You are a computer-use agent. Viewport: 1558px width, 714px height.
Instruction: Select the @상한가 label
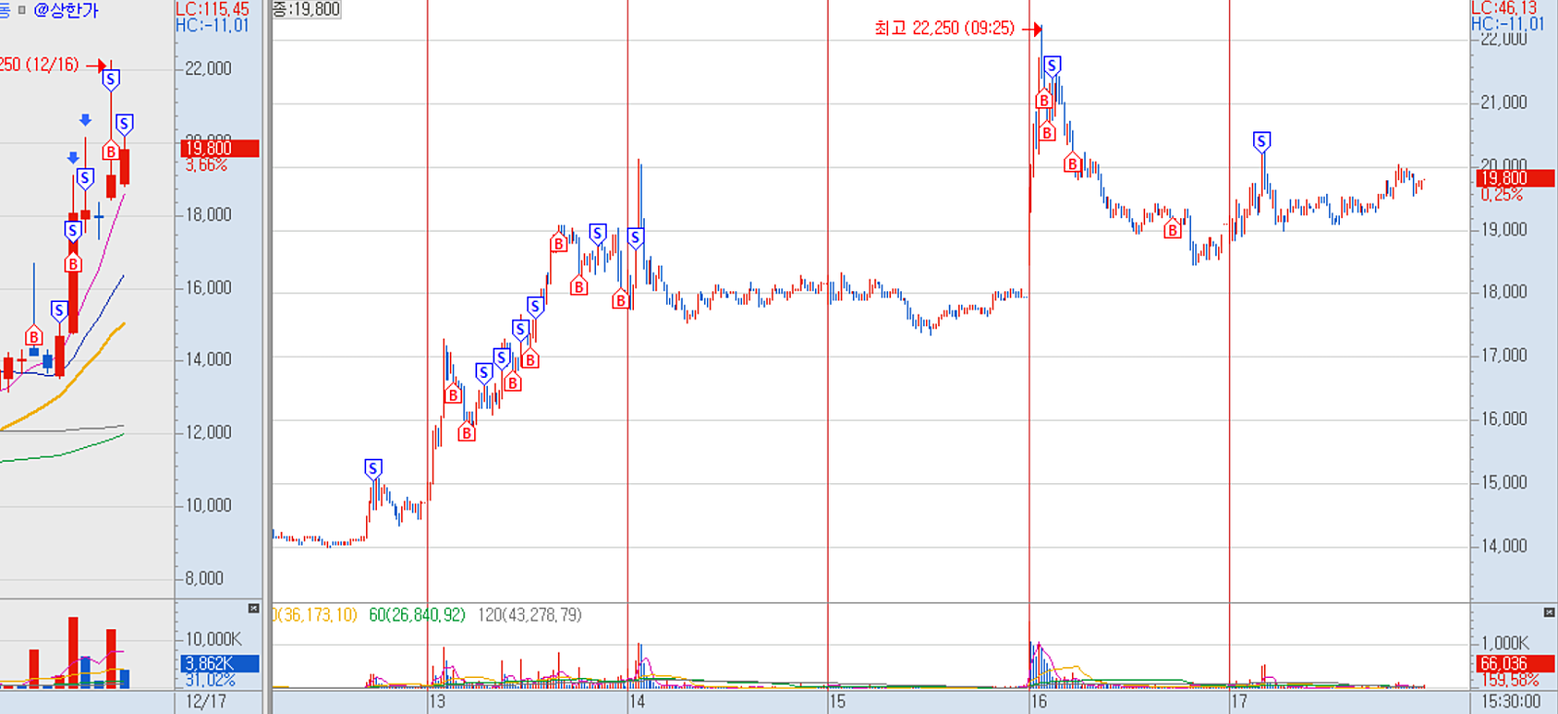point(65,10)
